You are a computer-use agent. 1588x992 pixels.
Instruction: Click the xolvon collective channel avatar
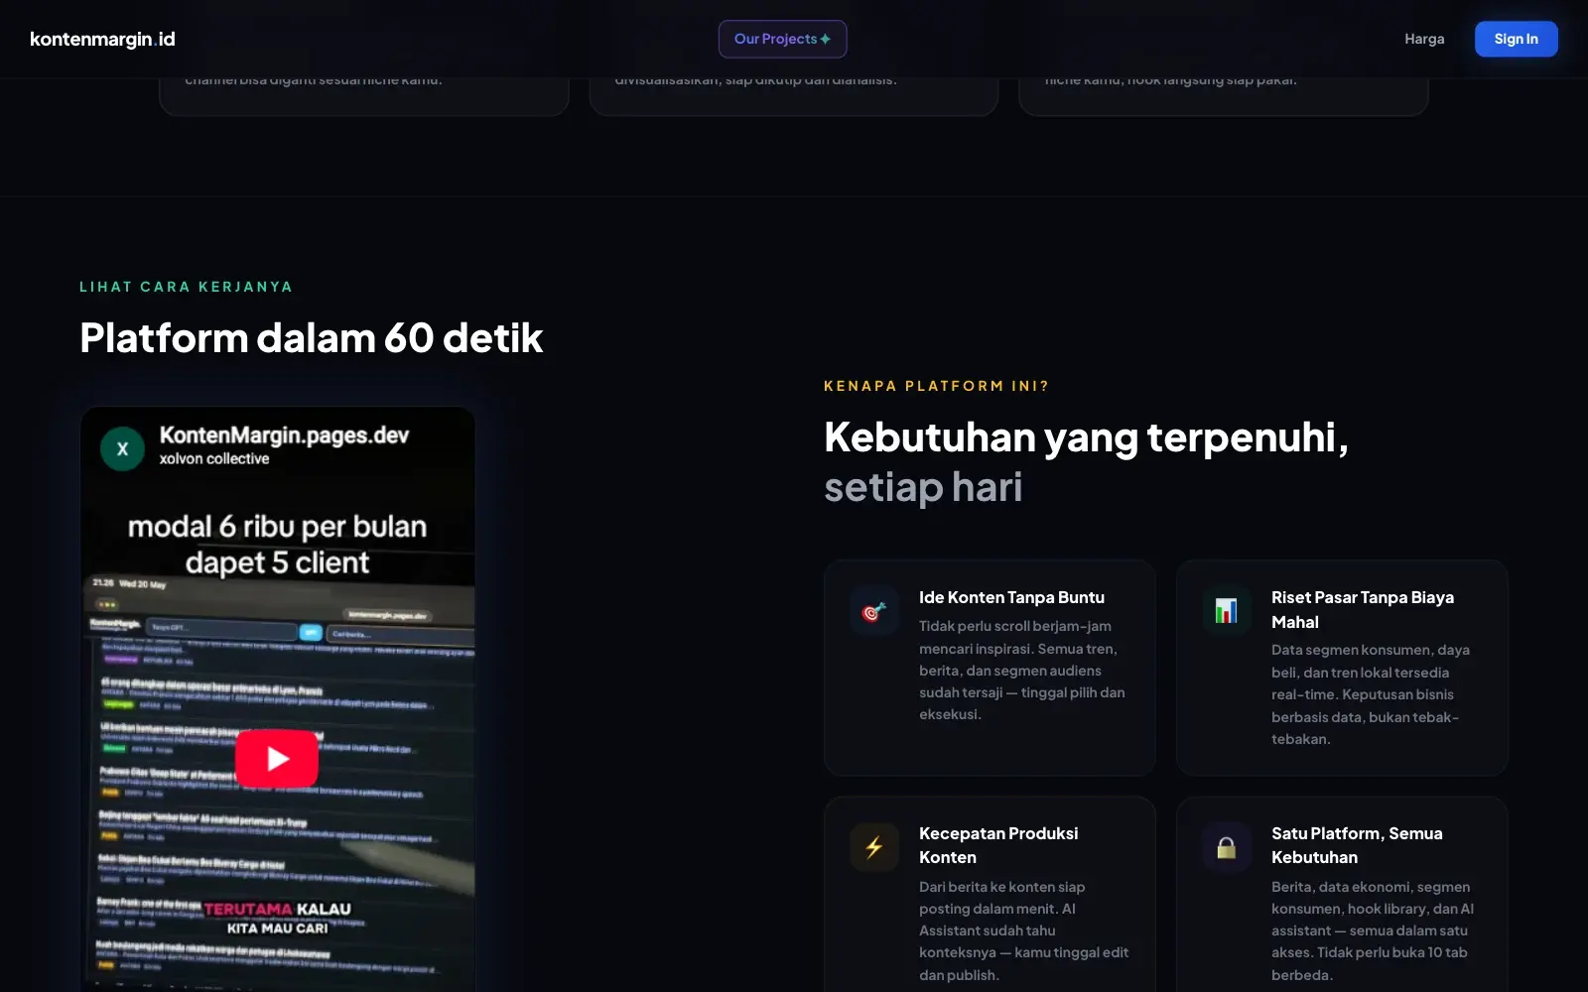(123, 448)
